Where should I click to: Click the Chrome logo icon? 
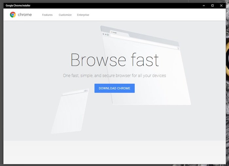[x=13, y=15]
